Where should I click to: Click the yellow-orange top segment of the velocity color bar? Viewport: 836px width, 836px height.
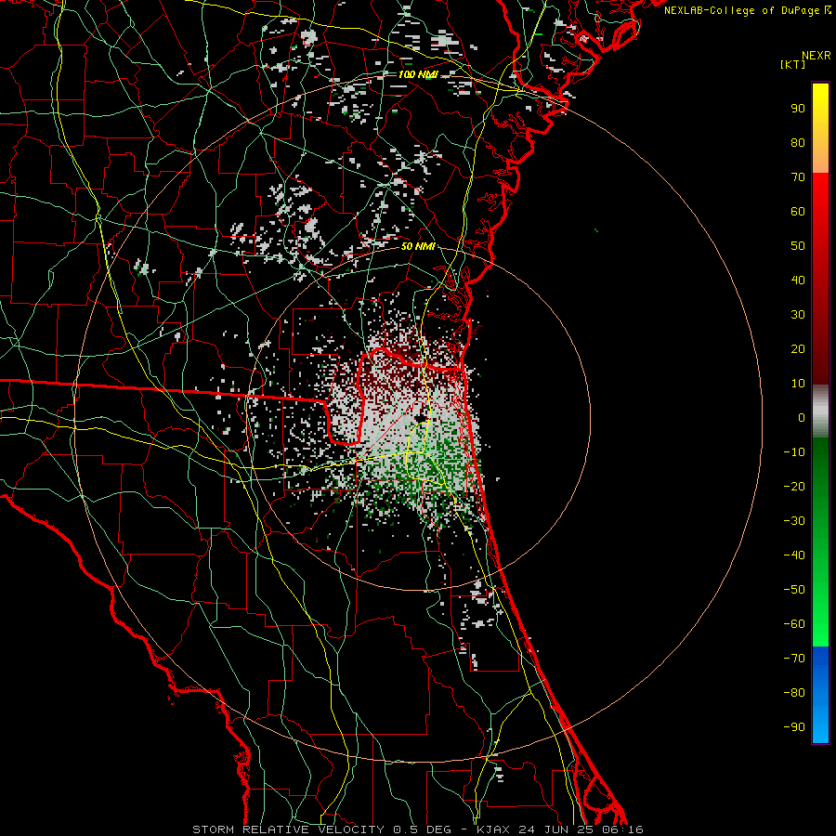pos(820,128)
